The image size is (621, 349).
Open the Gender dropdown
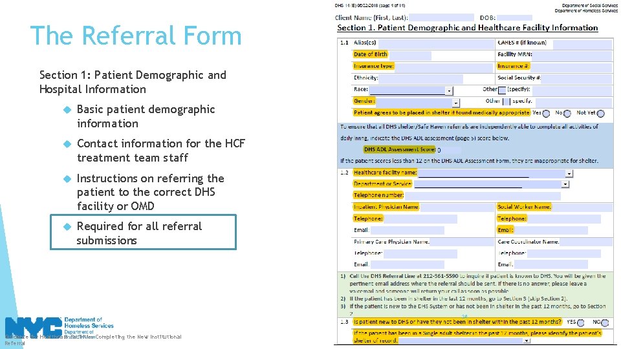tap(456, 103)
